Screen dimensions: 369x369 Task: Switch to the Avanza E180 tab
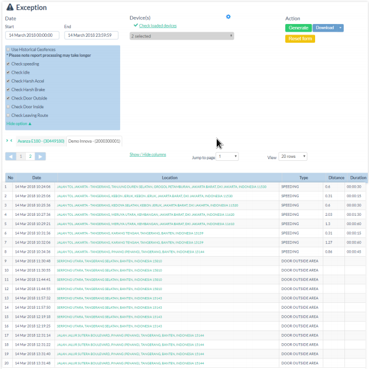(x=40, y=141)
